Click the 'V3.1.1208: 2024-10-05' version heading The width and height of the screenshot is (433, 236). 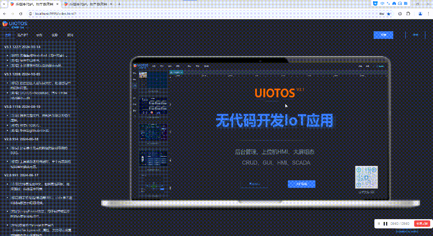[22, 74]
